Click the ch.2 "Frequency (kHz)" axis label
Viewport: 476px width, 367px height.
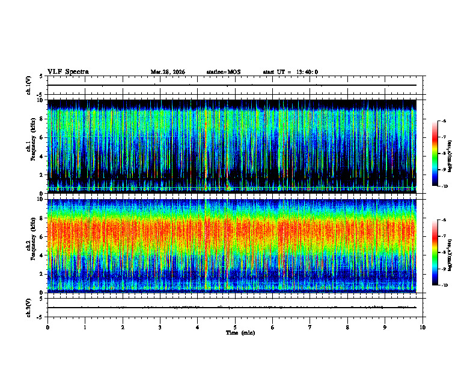click(x=33, y=239)
